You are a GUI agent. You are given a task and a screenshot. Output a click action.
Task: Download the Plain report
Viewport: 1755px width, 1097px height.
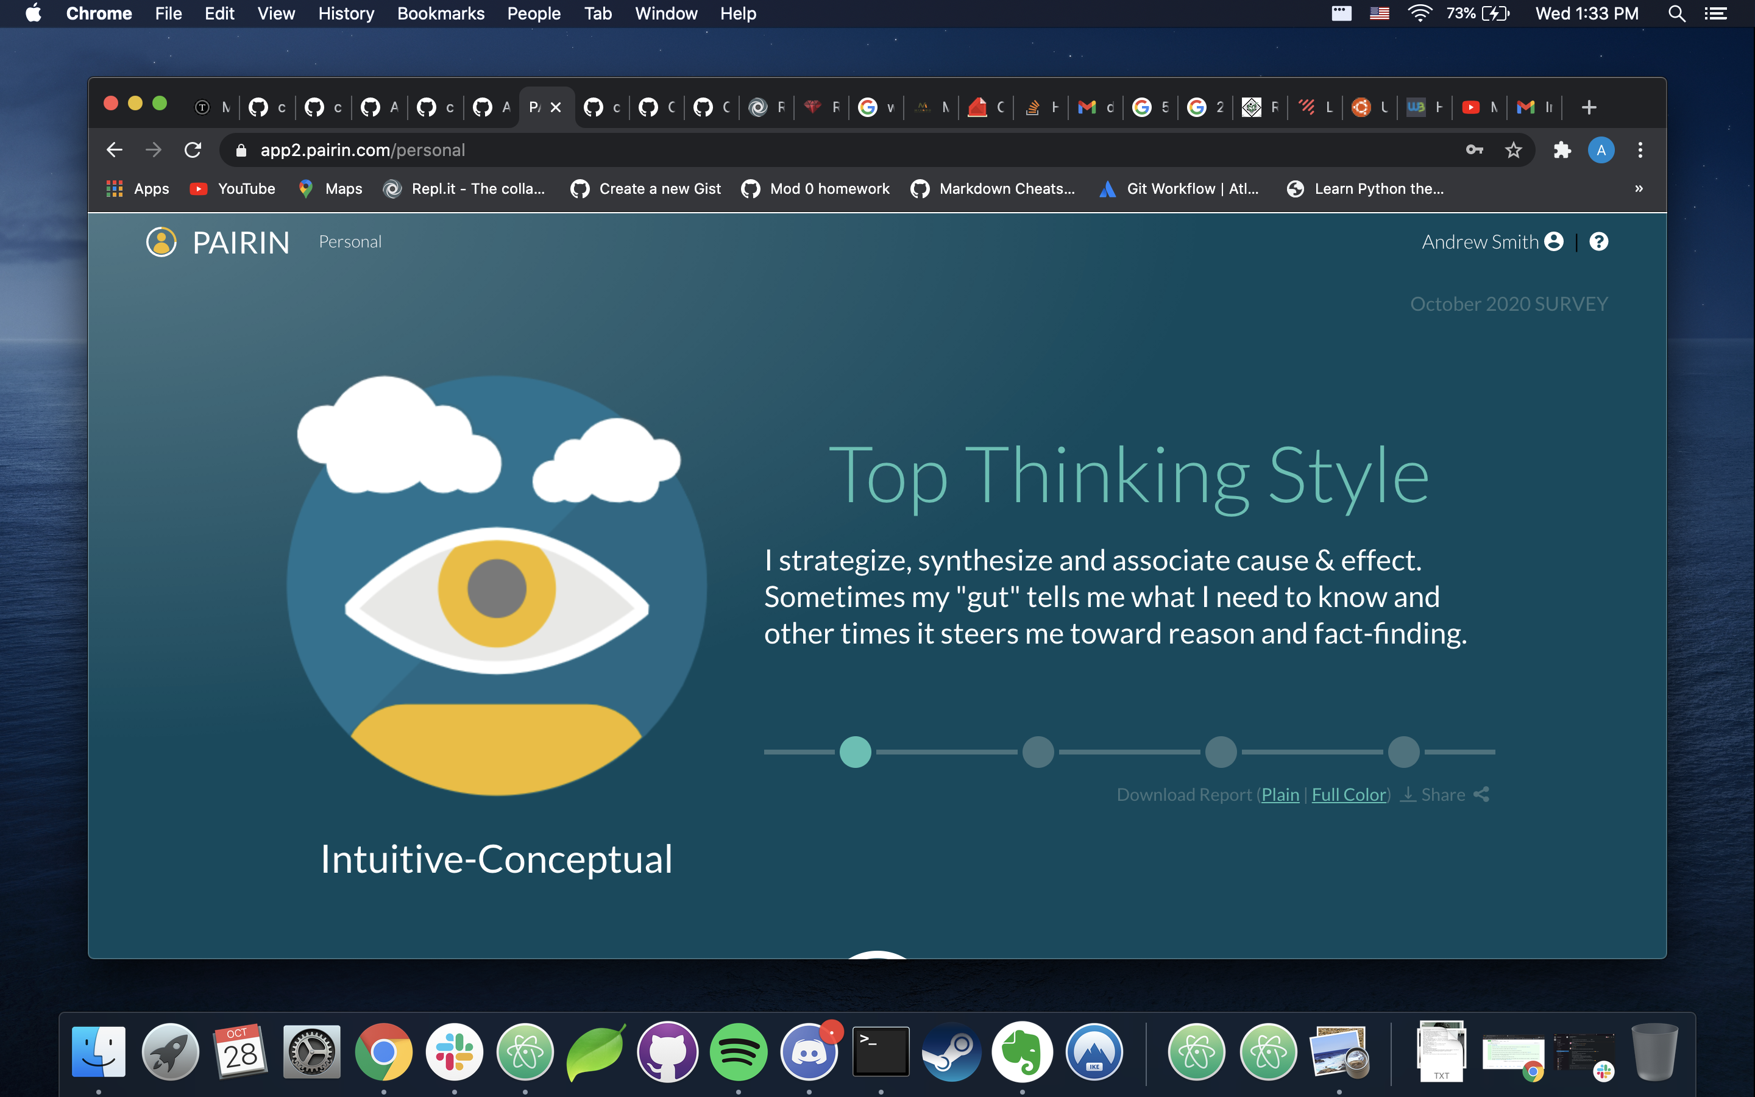point(1280,795)
